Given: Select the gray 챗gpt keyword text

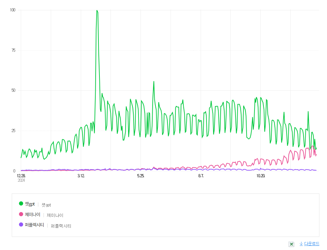Looking at the screenshot, I should pos(46,205).
